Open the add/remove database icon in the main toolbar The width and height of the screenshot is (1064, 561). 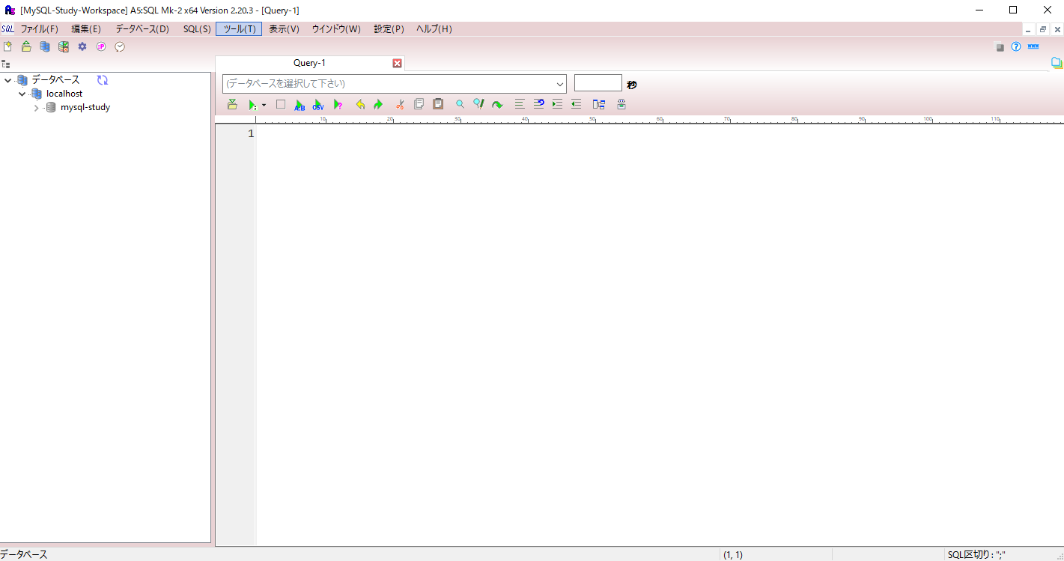[x=45, y=46]
